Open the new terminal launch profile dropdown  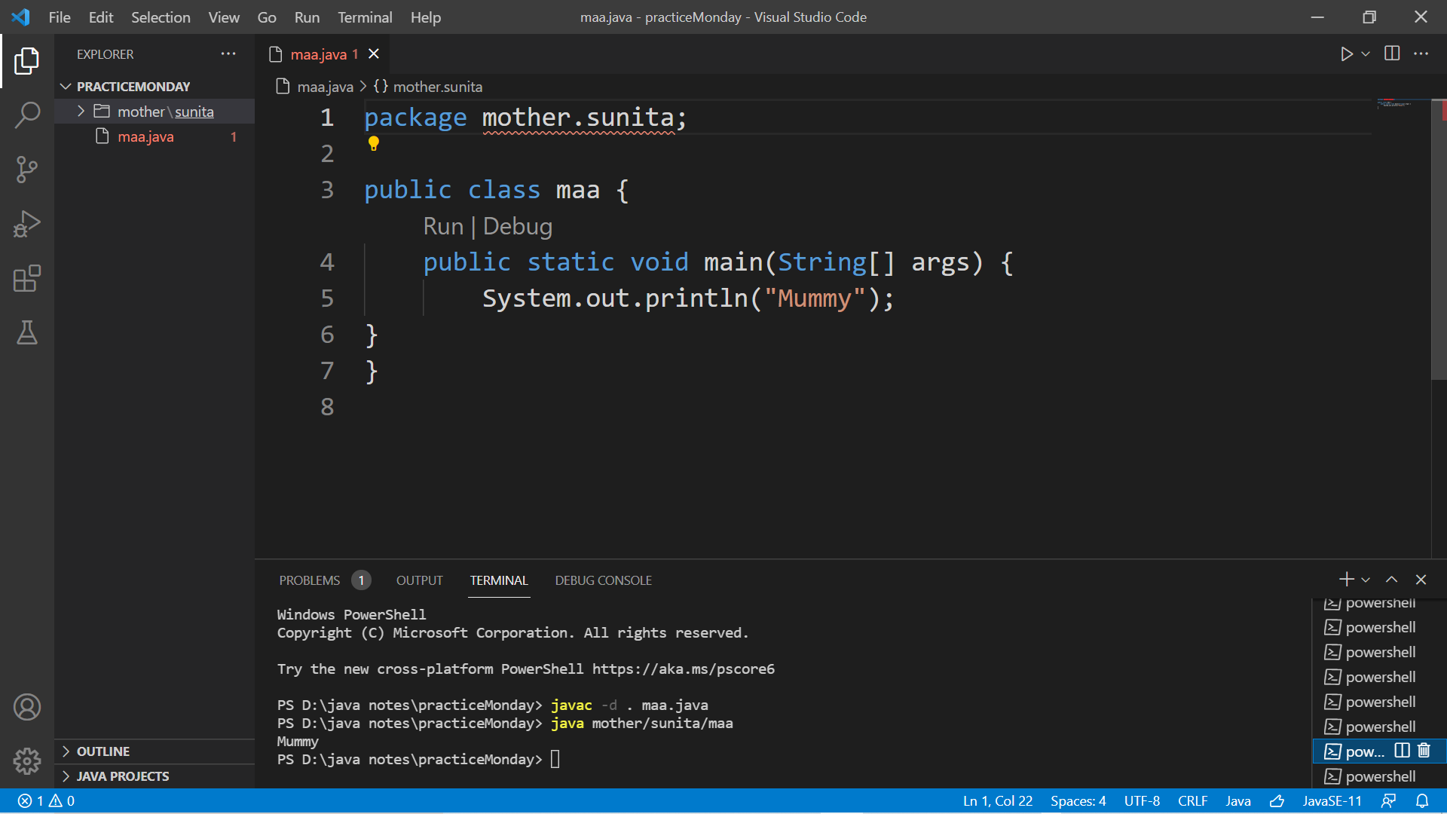(x=1366, y=580)
